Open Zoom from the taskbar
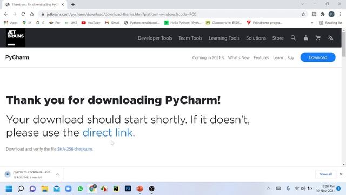 pyautogui.click(x=69, y=188)
